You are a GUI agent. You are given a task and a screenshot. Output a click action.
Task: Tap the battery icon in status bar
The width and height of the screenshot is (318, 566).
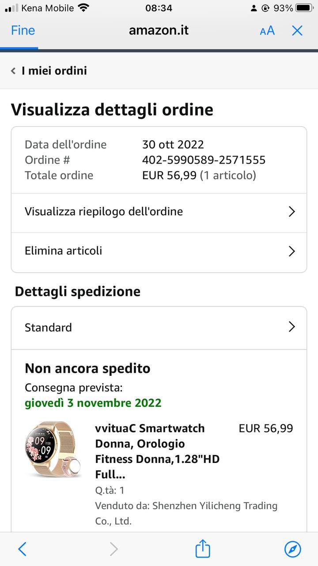coord(304,8)
